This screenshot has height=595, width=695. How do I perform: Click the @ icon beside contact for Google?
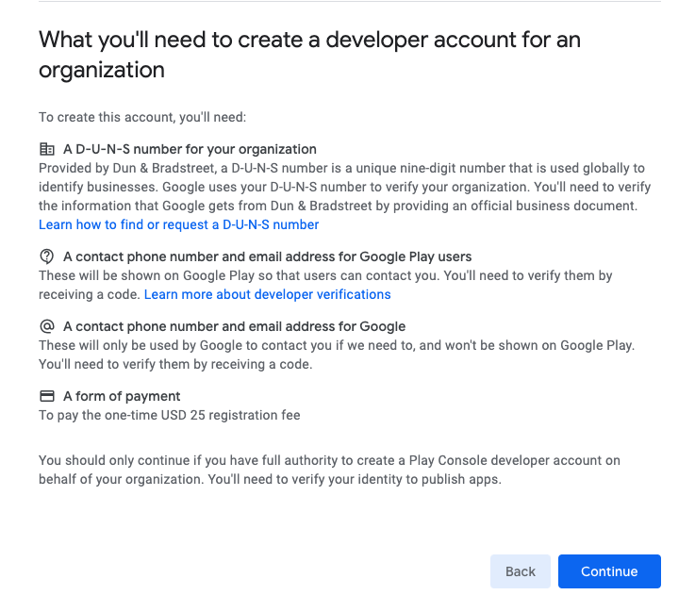(46, 326)
